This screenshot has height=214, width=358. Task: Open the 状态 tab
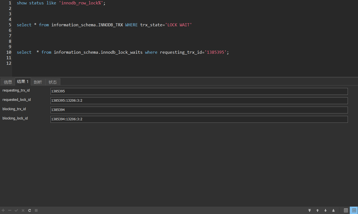point(53,82)
